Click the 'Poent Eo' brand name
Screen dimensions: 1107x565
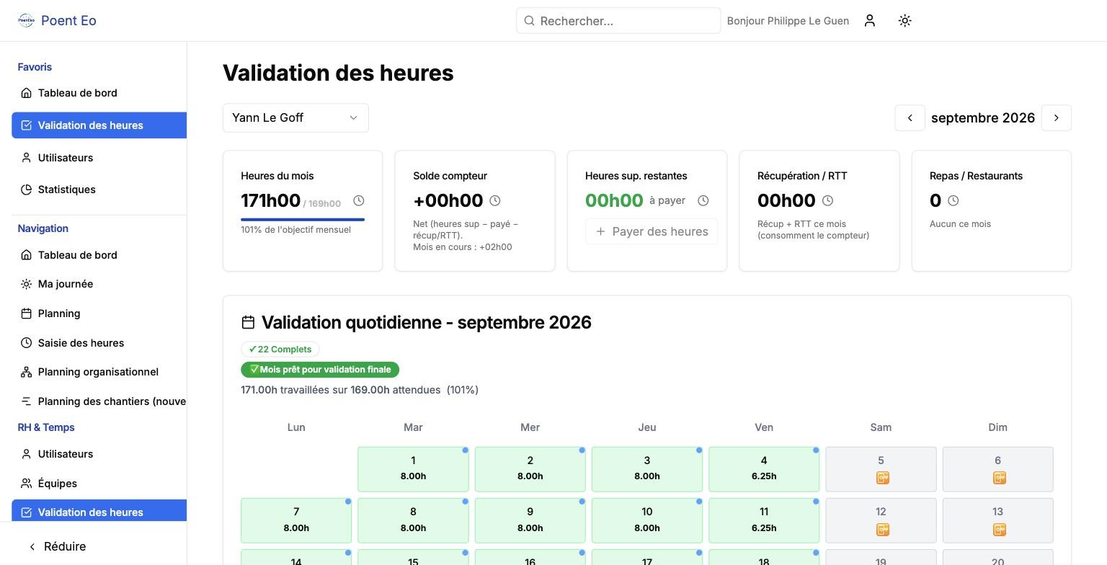point(68,21)
